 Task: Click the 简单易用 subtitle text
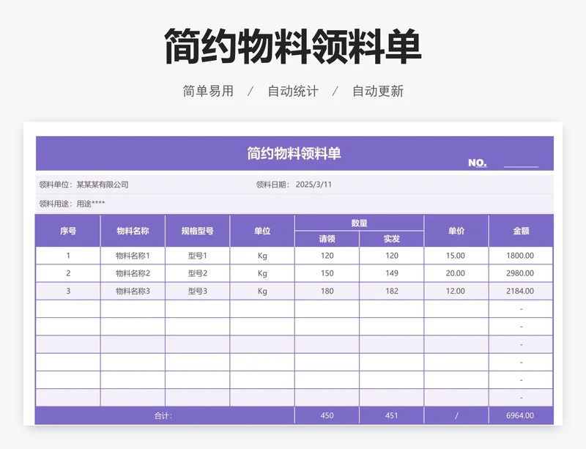pyautogui.click(x=208, y=92)
